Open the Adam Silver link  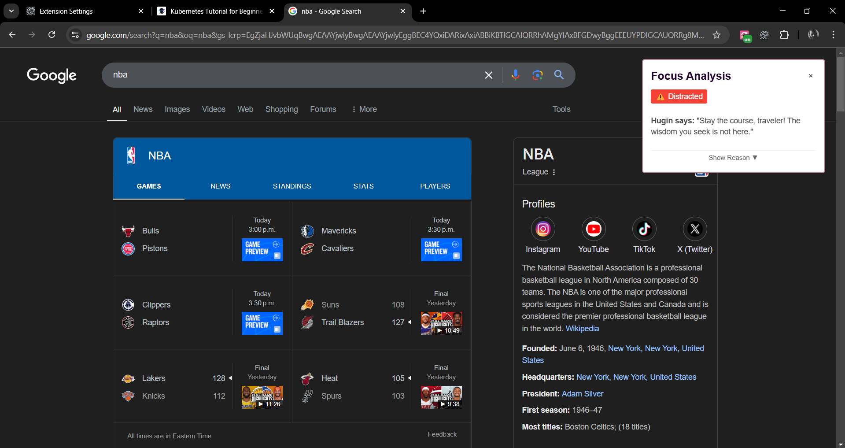click(583, 394)
